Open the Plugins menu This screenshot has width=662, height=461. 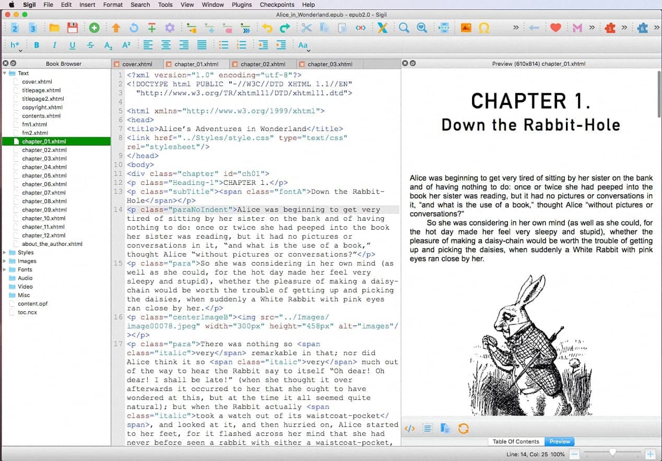(x=242, y=5)
